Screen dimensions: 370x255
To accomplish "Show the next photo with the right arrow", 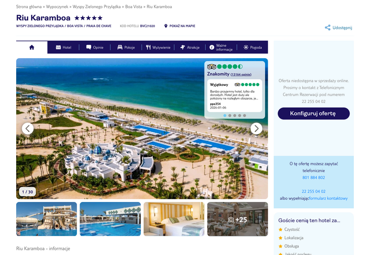I will pyautogui.click(x=256, y=129).
